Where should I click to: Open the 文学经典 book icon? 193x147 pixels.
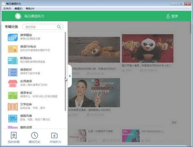point(13,106)
